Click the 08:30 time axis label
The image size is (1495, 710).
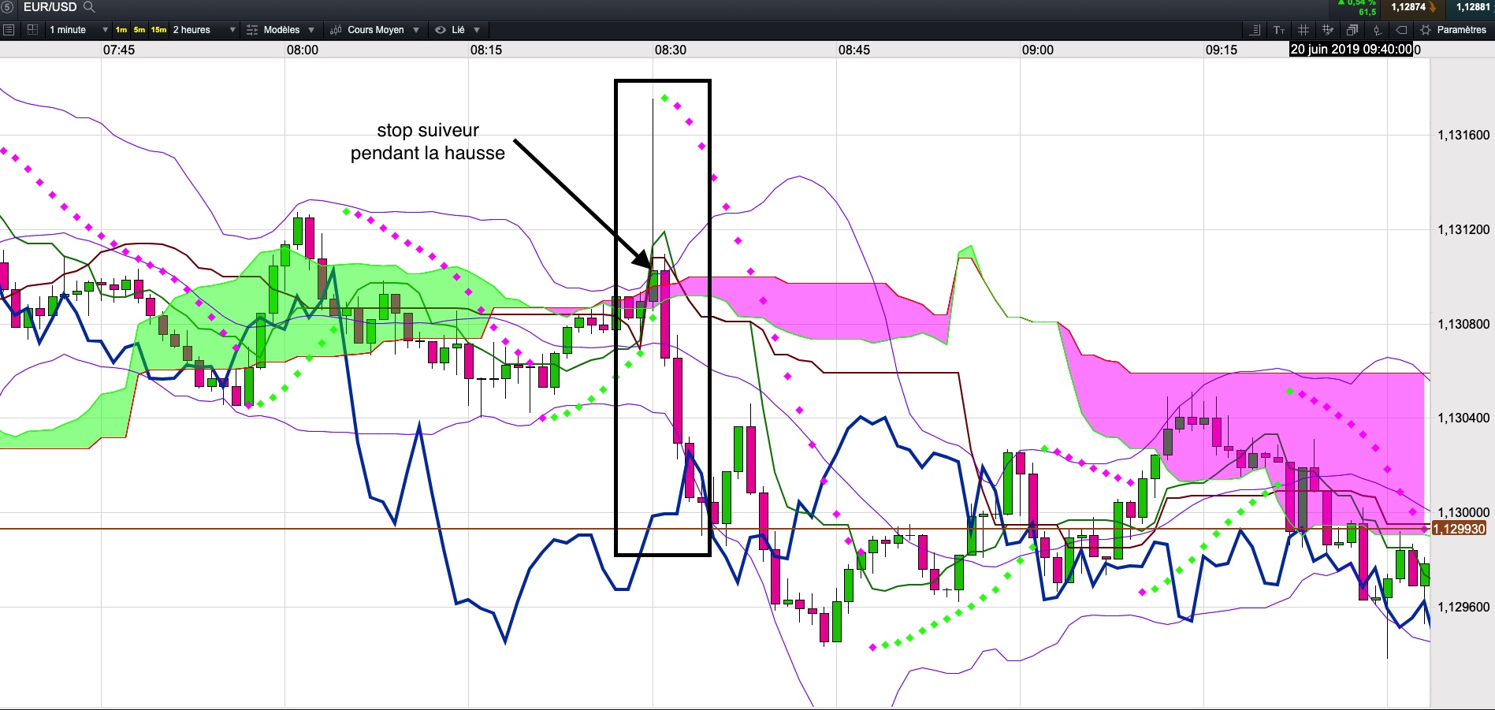pyautogui.click(x=671, y=50)
